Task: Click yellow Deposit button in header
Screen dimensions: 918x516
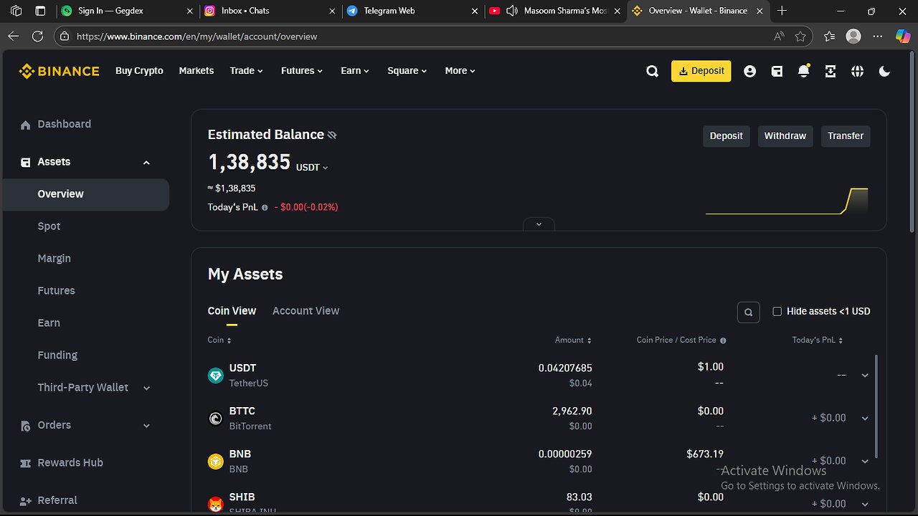Action: coord(701,71)
